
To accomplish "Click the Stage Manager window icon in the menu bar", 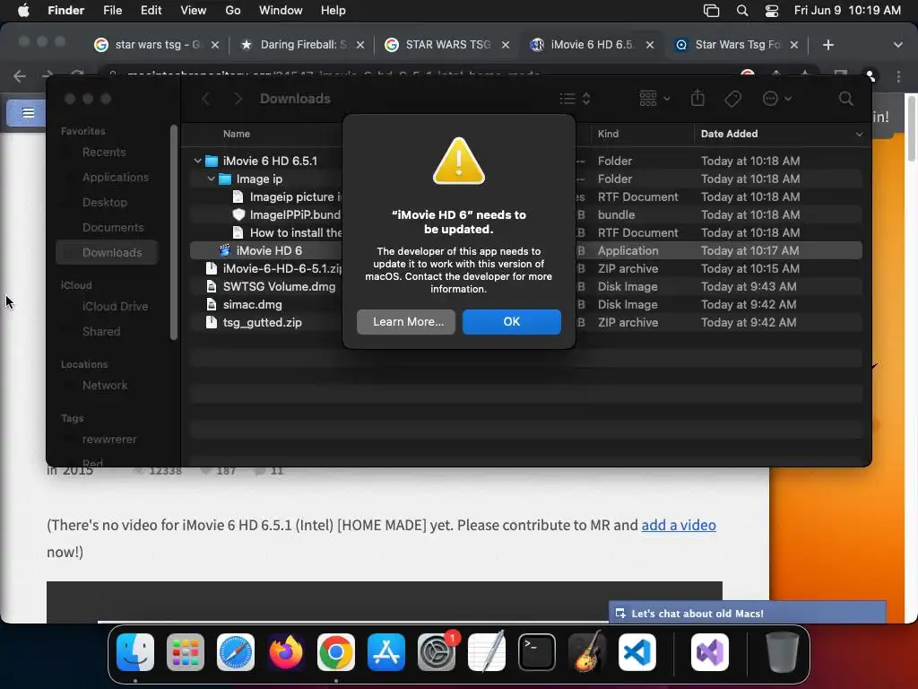I will (711, 11).
